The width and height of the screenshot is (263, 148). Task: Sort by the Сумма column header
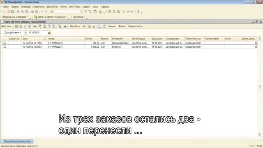click(92, 39)
